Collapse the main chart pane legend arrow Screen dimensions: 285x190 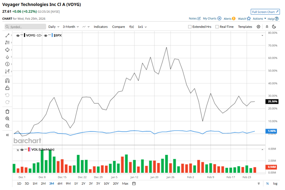(x=262, y=36)
